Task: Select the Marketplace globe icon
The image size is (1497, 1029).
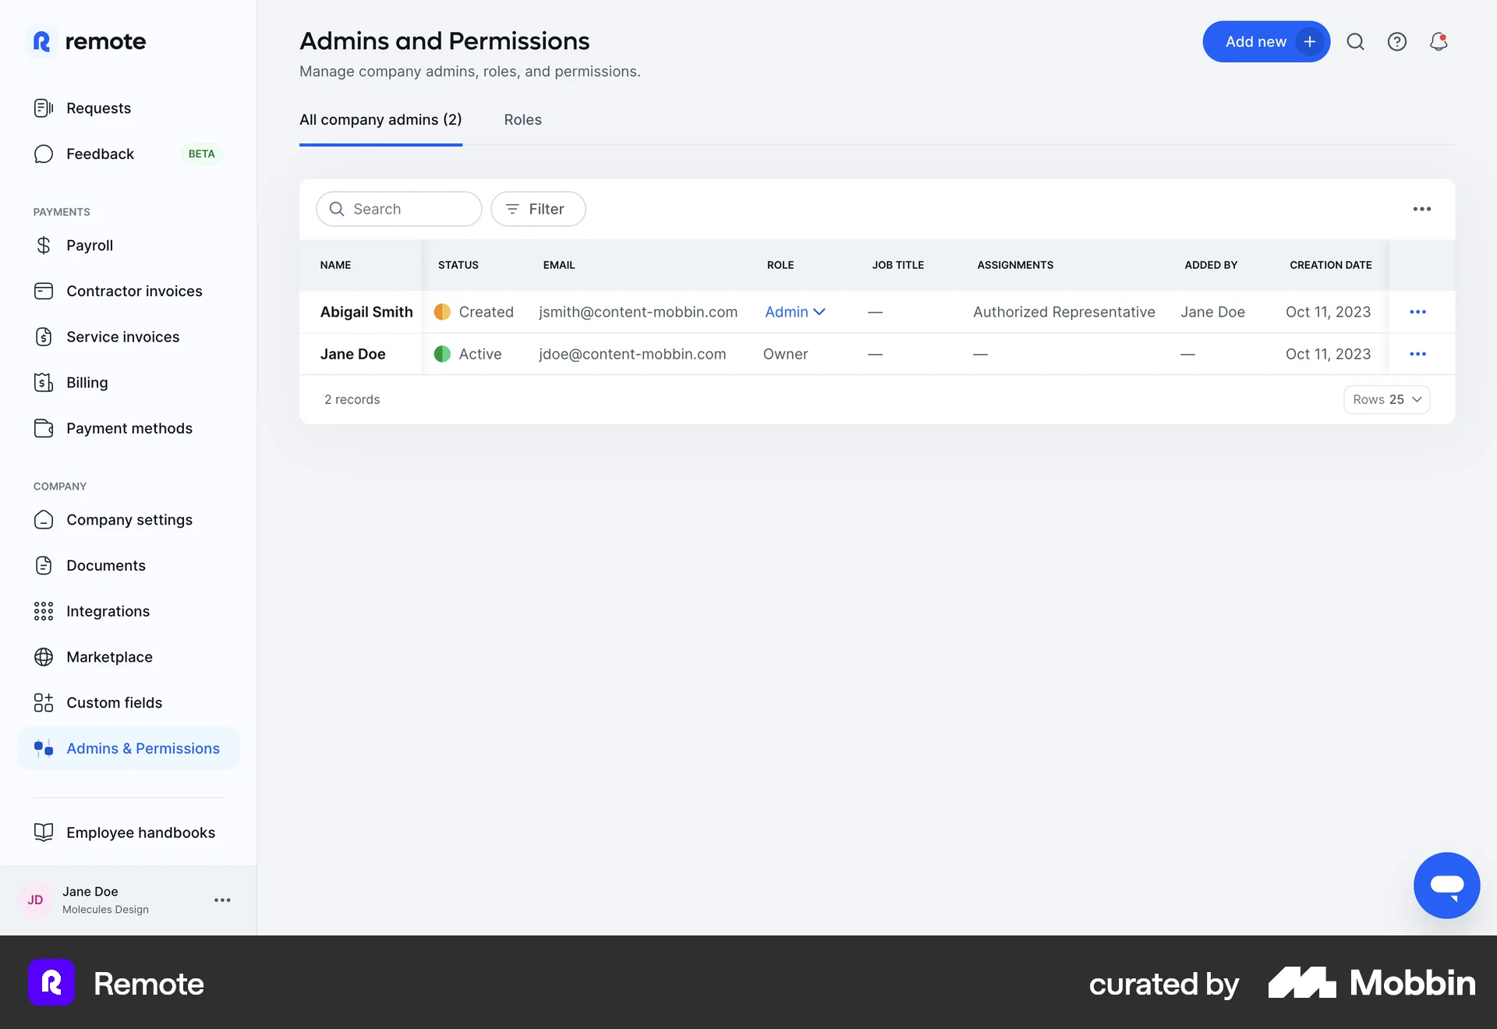Action: 44,656
